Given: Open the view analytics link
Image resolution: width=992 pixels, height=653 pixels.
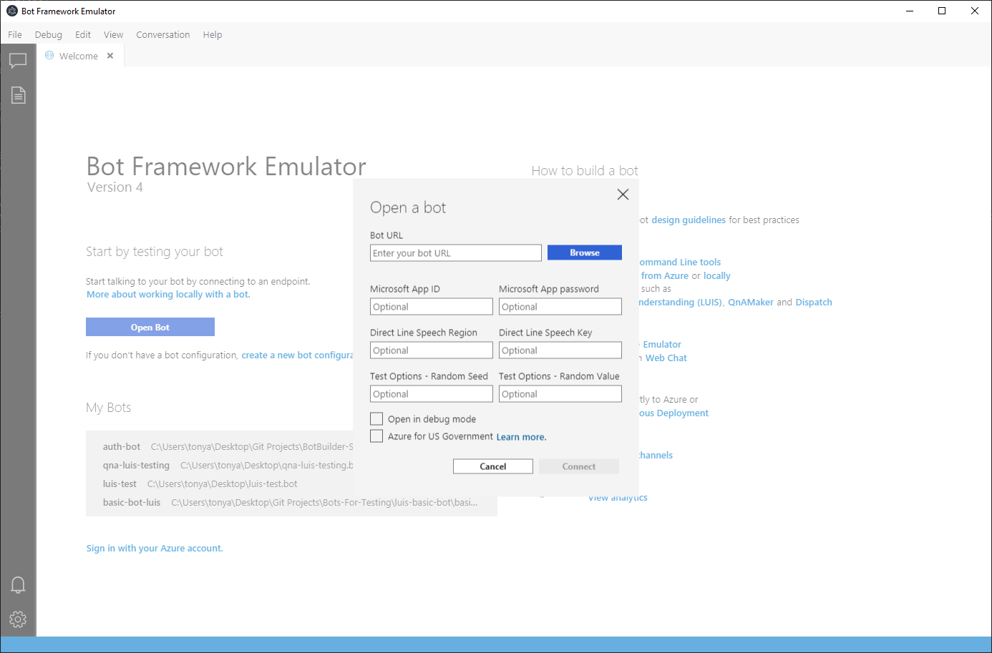Looking at the screenshot, I should [618, 498].
